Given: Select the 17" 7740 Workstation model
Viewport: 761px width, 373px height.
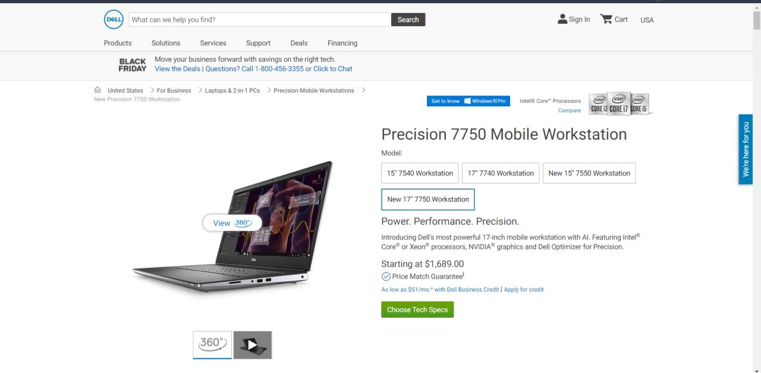Looking at the screenshot, I should click(501, 173).
